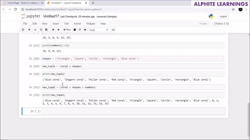This screenshot has height=140, width=250.
Task: Open the Kernel menu
Action: 77,24
